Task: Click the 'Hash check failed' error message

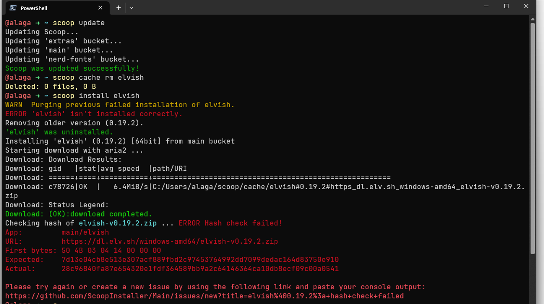Action: coord(229,223)
